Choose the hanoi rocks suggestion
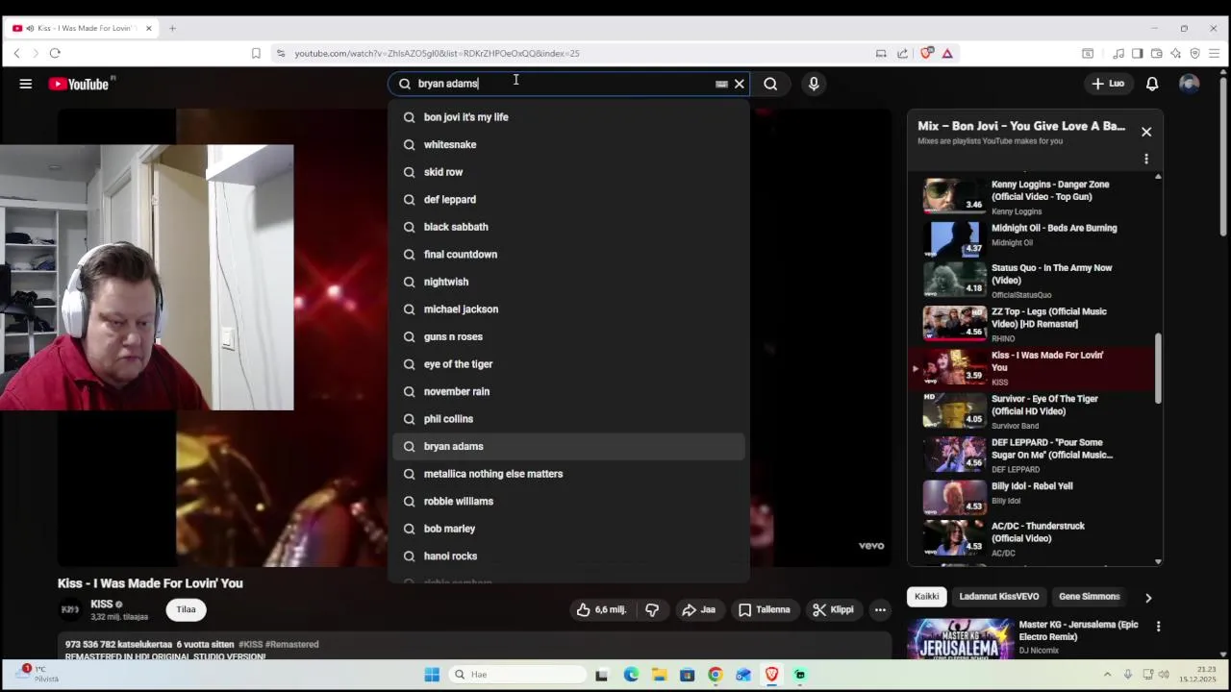 [568, 556]
